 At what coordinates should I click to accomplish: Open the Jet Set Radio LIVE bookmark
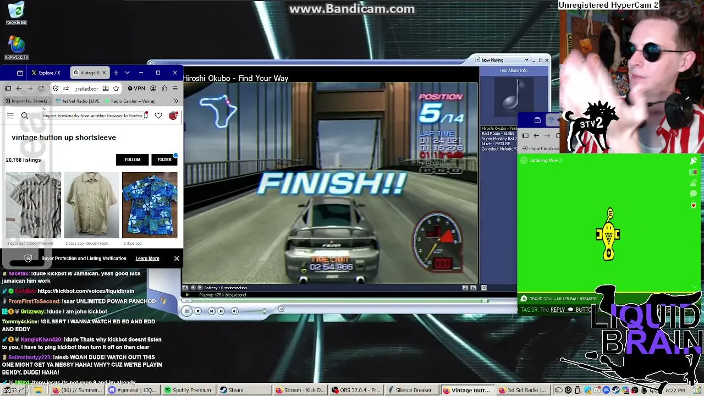[78, 101]
